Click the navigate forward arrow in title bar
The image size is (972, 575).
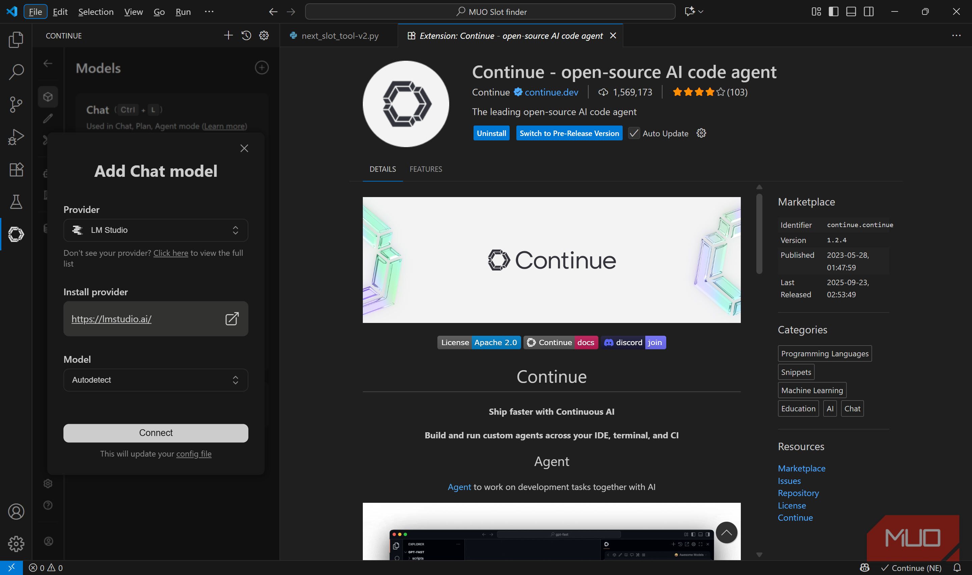[x=291, y=12]
